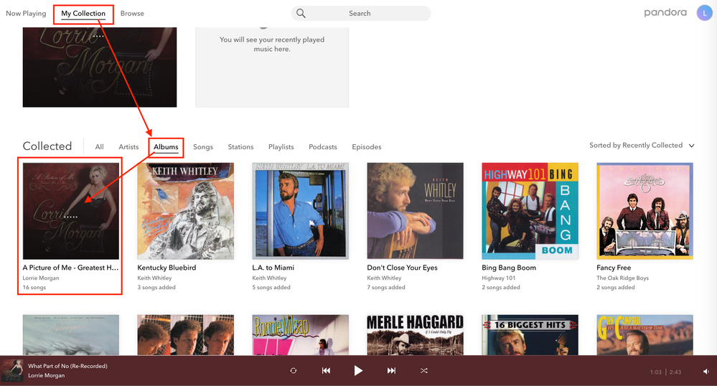Screen dimensions: 717x386
Task: Switch to the Now Playing tab
Action: tap(26, 13)
